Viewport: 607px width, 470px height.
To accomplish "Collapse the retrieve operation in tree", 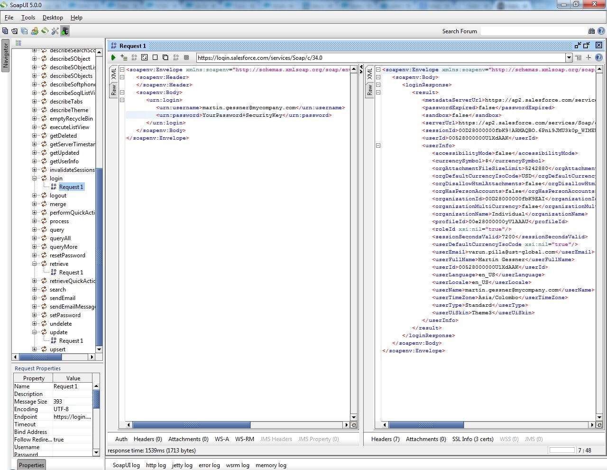I will click(35, 264).
